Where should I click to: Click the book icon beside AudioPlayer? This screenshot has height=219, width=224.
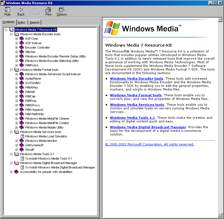(x=22, y=79)
